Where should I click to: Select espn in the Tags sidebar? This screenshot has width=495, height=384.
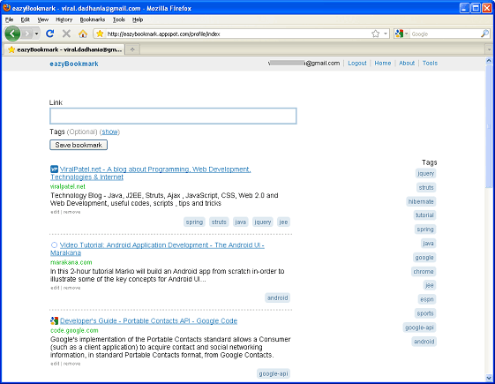(x=427, y=299)
